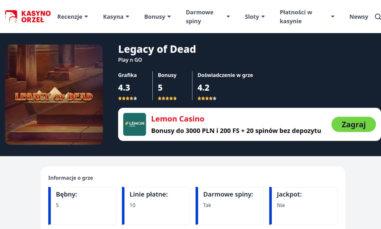Go to the Newsy page

click(359, 17)
